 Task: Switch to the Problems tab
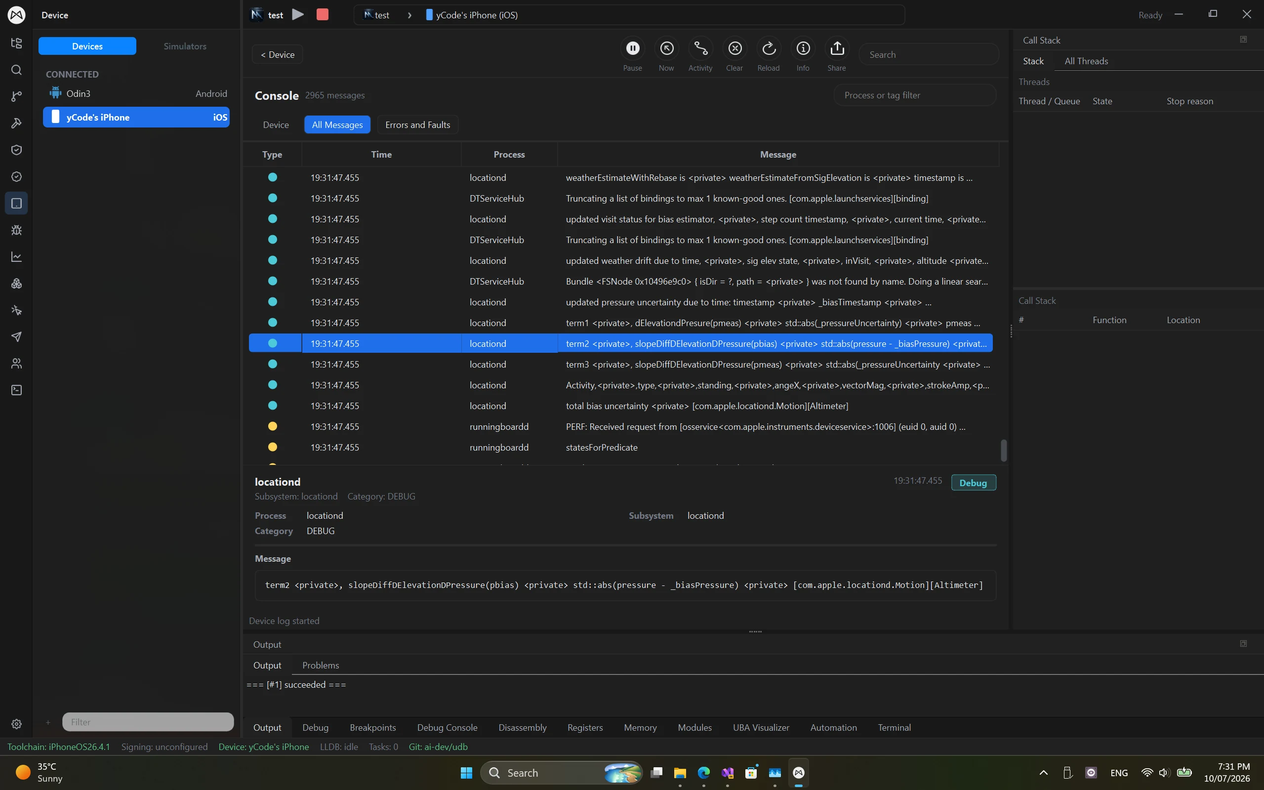[321, 665]
